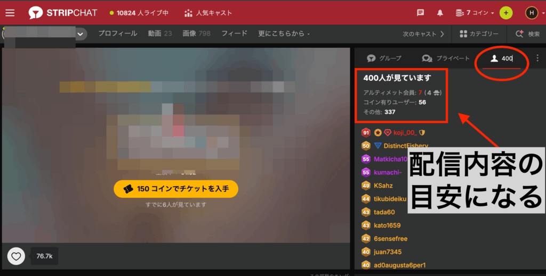The height and width of the screenshot is (276, 546).
Task: Switch to the グループ chat tab
Action: [384, 58]
